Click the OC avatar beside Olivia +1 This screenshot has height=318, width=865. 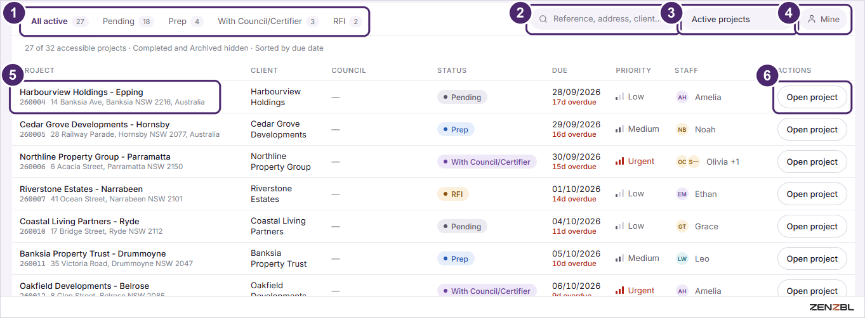pos(682,162)
